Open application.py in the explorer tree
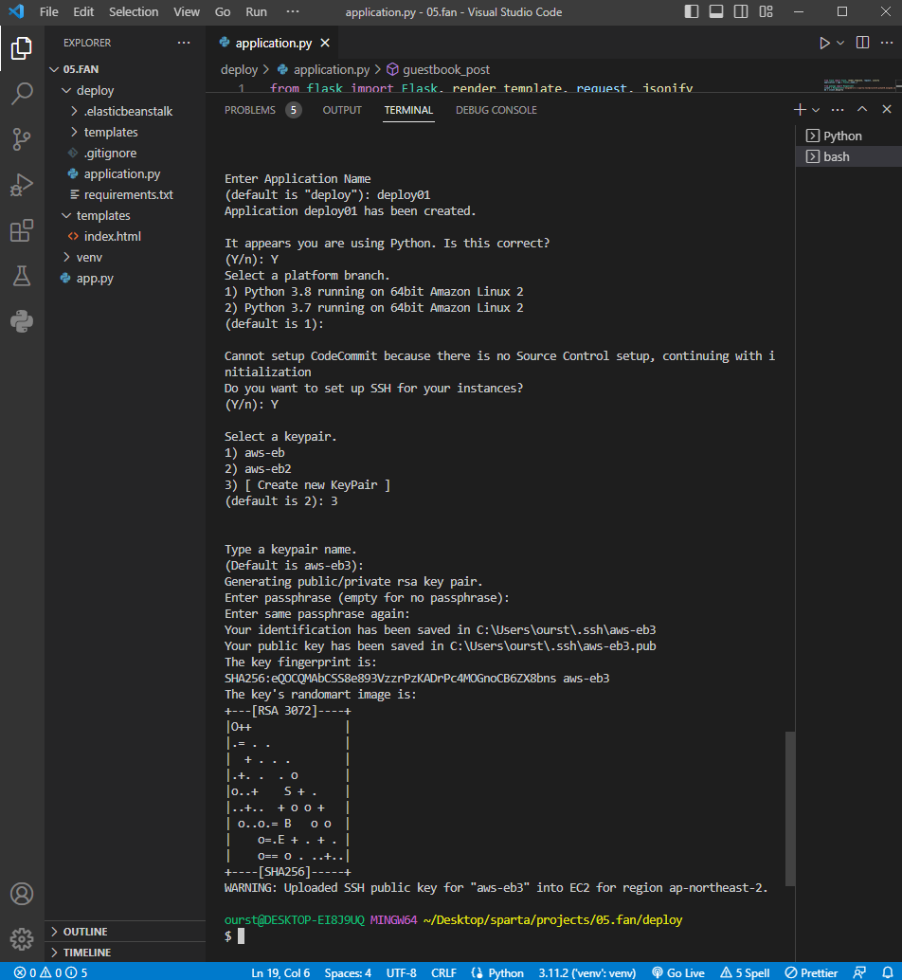This screenshot has width=902, height=980. tap(125, 173)
